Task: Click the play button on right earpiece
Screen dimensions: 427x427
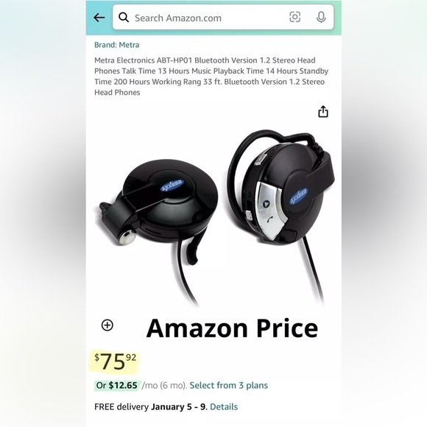Action: pyautogui.click(x=266, y=203)
